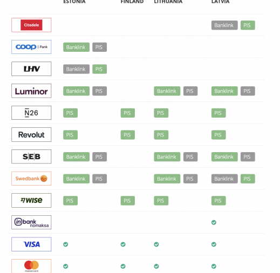Click the green PIS badge for LHV Estonia
This screenshot has height=273, width=280.
coord(99,69)
